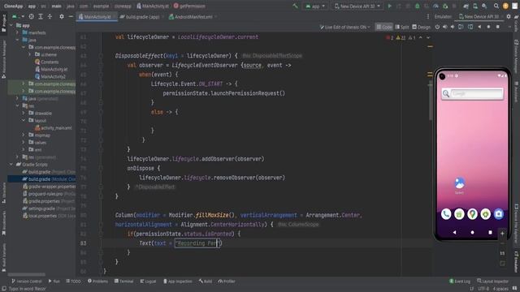Open the Version Control tool window
The width and height of the screenshot is (520, 292).
coord(26,281)
